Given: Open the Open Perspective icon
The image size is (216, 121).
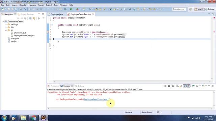Looking at the screenshot, I should 190,9.
